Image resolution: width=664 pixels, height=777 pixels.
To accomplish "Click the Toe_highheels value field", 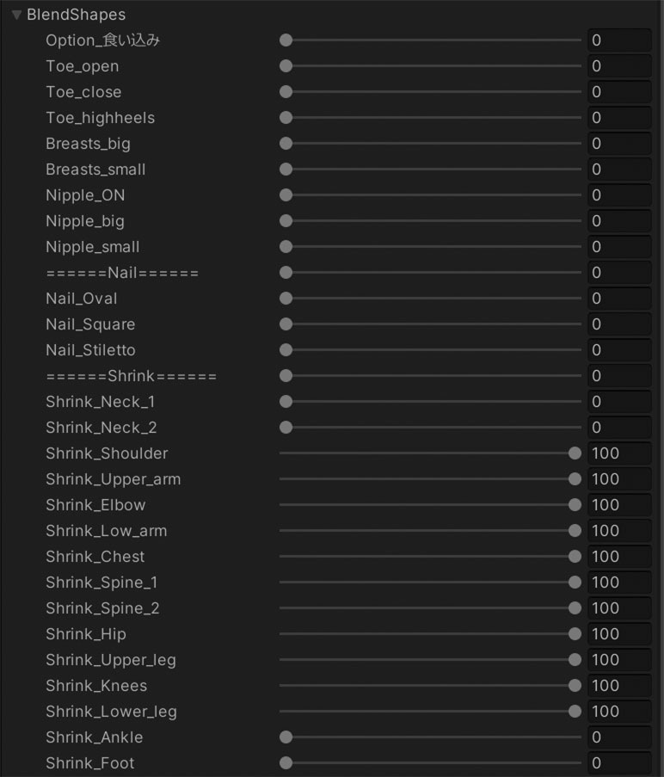I will coord(618,118).
